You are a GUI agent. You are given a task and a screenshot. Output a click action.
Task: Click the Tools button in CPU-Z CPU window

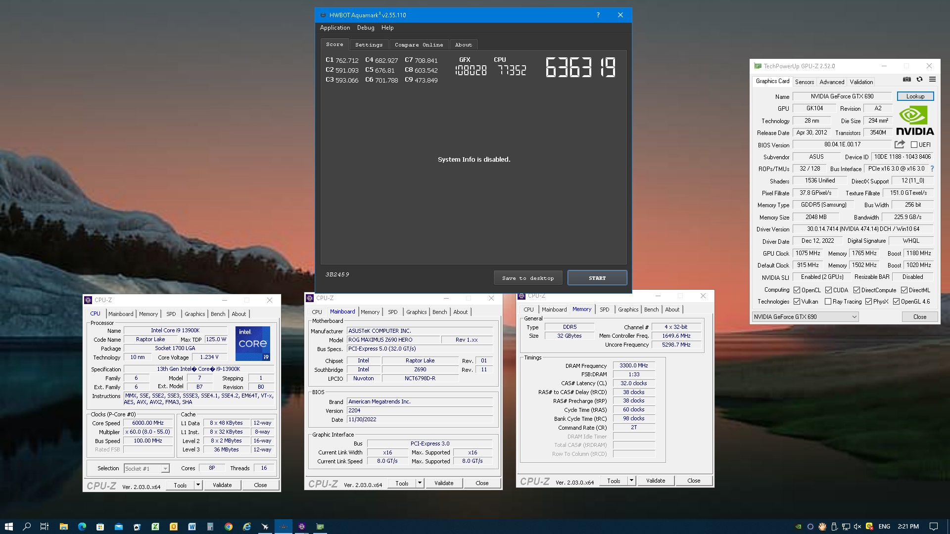coord(180,485)
